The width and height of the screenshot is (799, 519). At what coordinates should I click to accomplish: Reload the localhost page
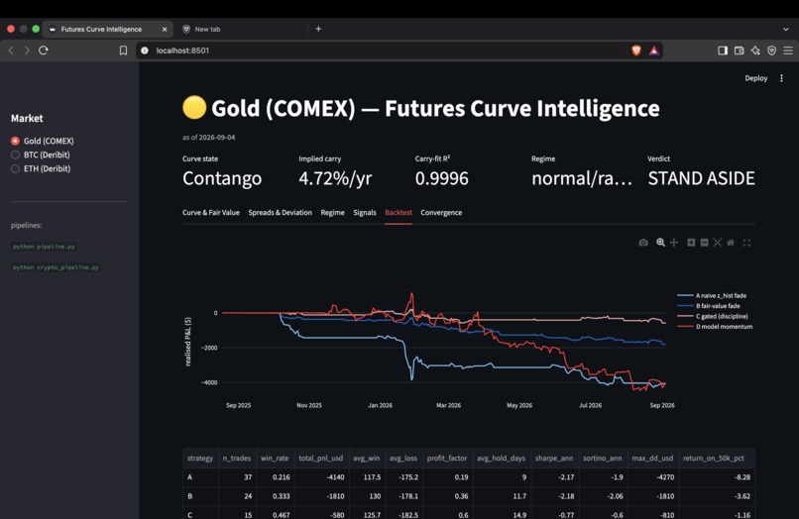tap(44, 51)
